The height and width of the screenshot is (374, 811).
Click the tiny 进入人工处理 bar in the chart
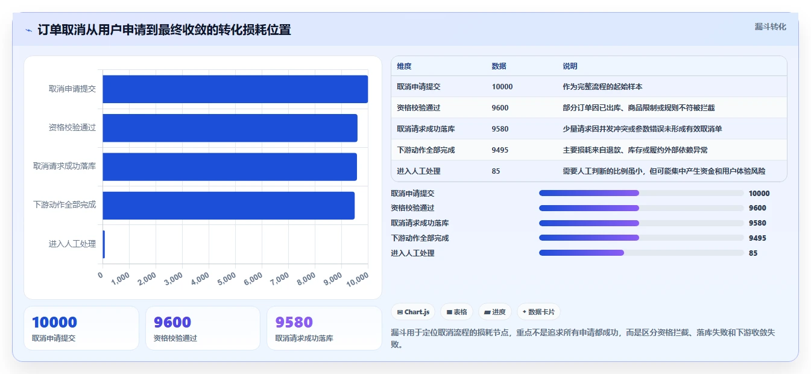coord(104,244)
